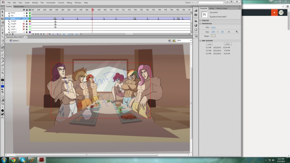Unlock the rough2 layer
Screen dimensions: 290x163
(26, 21)
